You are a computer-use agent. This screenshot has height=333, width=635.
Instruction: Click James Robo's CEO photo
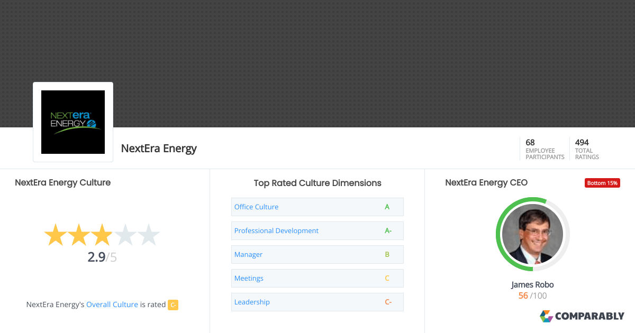532,234
